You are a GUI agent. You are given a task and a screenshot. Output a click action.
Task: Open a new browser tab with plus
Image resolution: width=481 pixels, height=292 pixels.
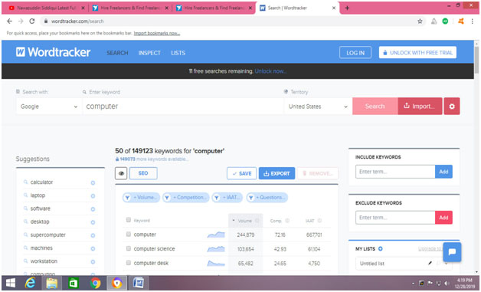click(347, 8)
